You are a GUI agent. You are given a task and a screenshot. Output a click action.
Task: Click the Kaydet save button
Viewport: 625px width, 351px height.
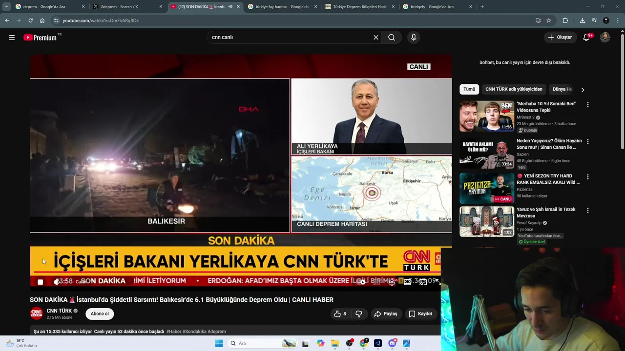(x=420, y=313)
